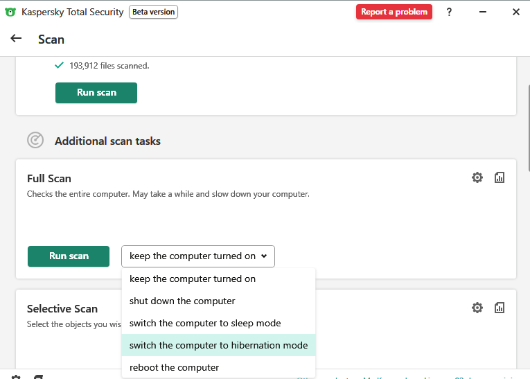Viewport: 530px width, 379px height.
Task: Open Selective Scan settings gear
Action: click(x=477, y=308)
